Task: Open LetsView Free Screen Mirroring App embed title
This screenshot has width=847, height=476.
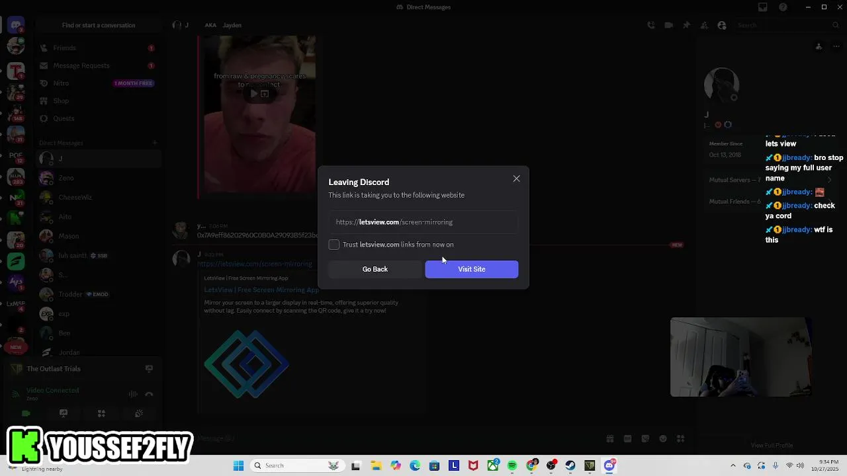Action: point(261,290)
